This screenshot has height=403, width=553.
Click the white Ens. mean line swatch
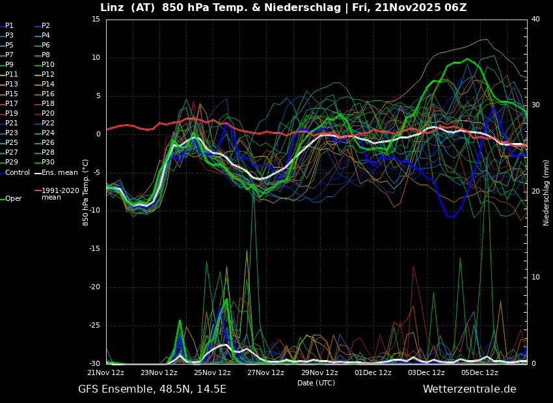click(38, 172)
